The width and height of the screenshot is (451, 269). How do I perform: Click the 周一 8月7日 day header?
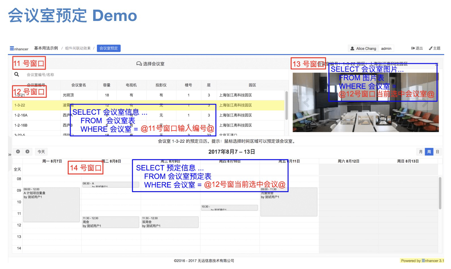[52, 161]
